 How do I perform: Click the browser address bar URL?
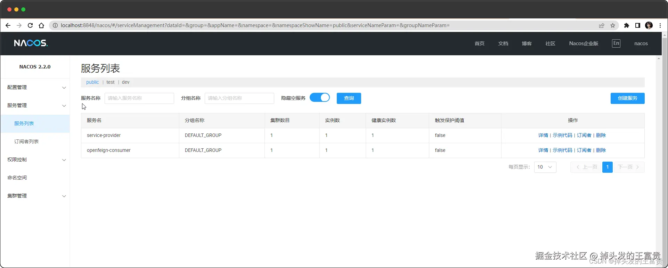tap(255, 25)
